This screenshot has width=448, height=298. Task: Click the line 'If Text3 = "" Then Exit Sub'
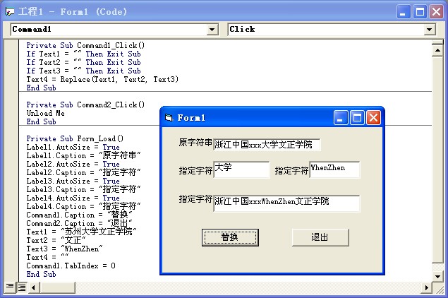click(x=83, y=71)
